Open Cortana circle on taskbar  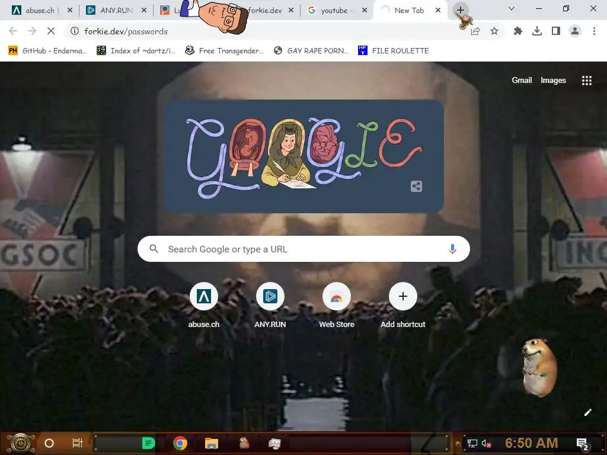coord(49,443)
